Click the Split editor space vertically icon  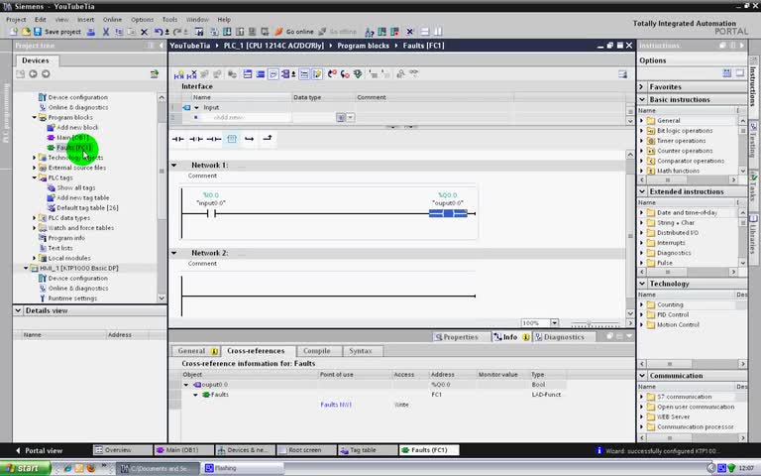click(438, 32)
